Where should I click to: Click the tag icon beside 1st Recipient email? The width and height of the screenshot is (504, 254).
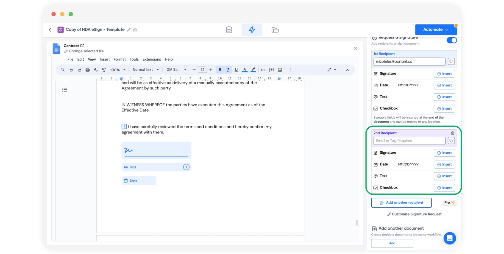pos(451,62)
